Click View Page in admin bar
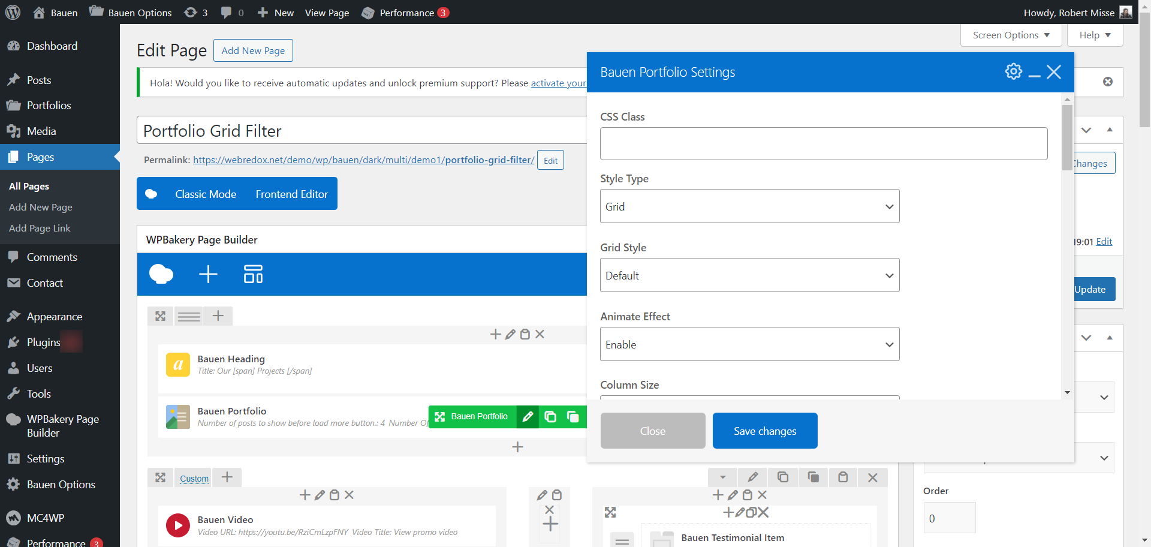The width and height of the screenshot is (1151, 547). 327,13
